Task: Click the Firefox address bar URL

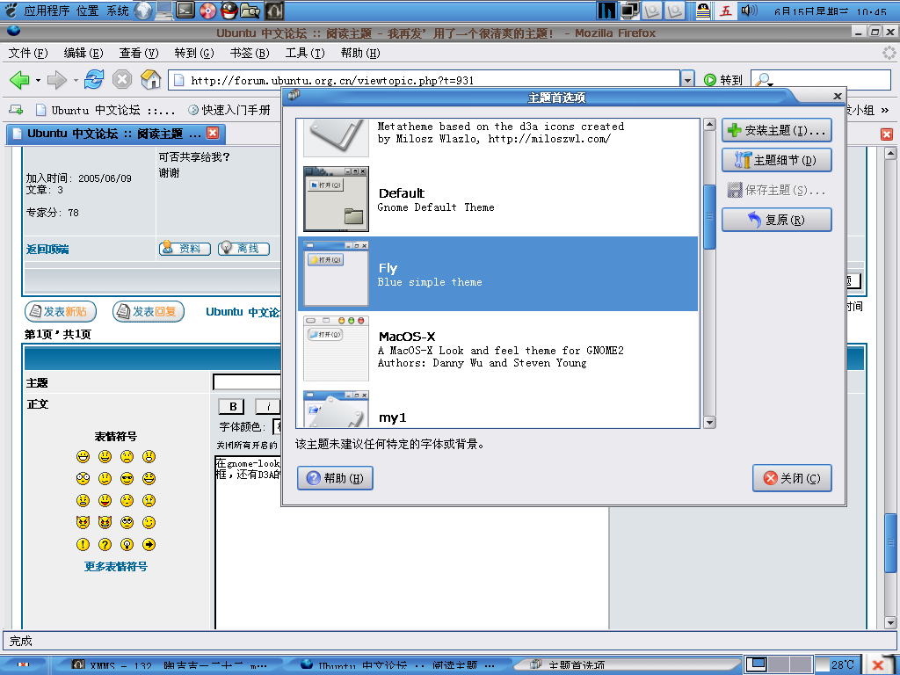Action: point(425,80)
